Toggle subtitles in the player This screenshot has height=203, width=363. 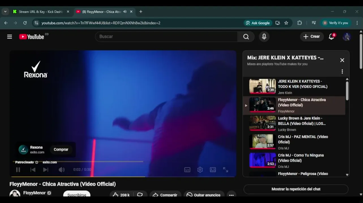tap(187, 170)
